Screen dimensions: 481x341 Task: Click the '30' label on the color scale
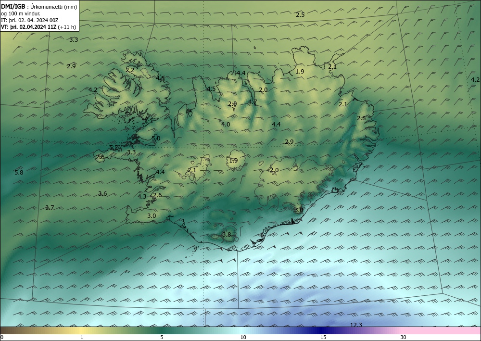404,337
